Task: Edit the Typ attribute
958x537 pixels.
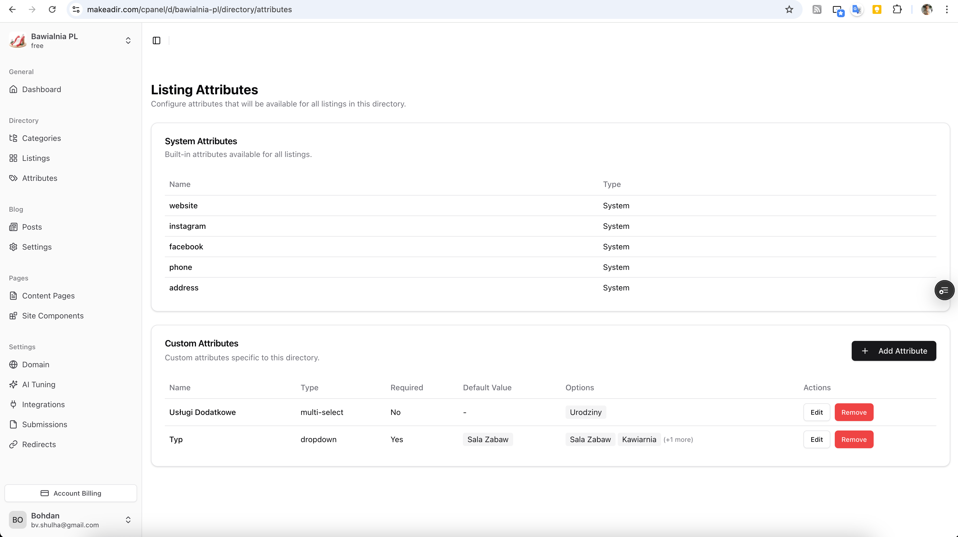Action: pyautogui.click(x=816, y=440)
